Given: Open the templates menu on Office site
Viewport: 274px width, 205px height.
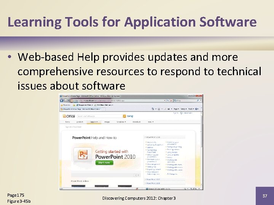Looking at the screenshot, I should tap(121, 122).
